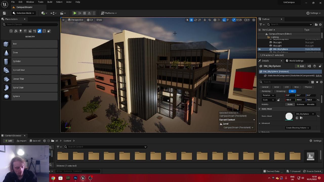Pick the Cone geometry brush
This screenshot has height=182, width=324.
[x=30, y=52]
